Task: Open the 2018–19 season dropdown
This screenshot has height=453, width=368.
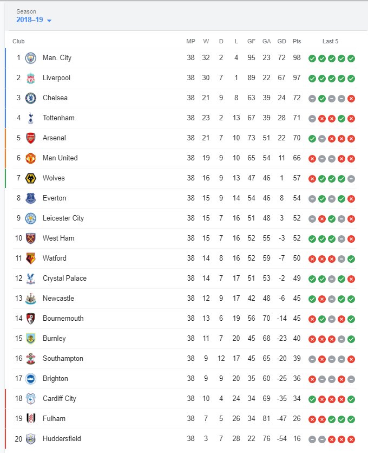Action: (x=34, y=21)
